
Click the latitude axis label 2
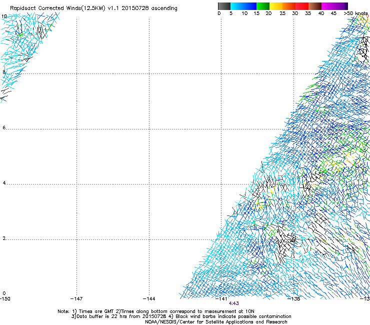[4, 238]
